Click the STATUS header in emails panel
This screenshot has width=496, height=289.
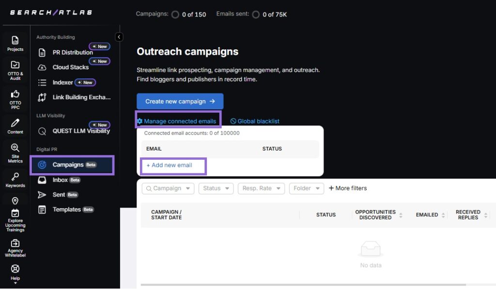coord(272,149)
